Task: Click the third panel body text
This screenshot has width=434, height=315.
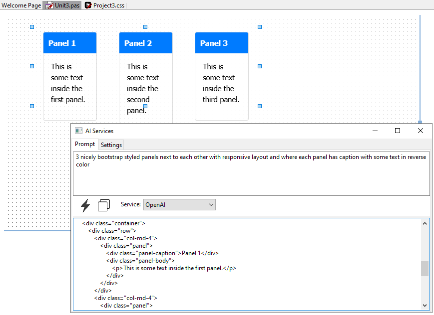Action: pyautogui.click(x=221, y=83)
